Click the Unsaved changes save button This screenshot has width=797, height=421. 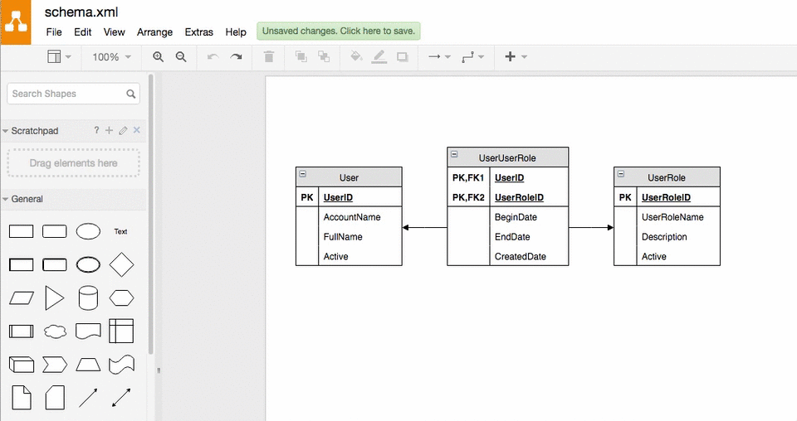tap(338, 31)
